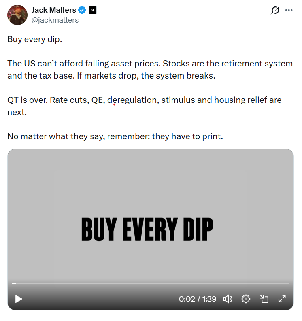Viewport: 302px width, 321px height.
Task: Enable picture-in-picture mode for video
Action: click(264, 299)
